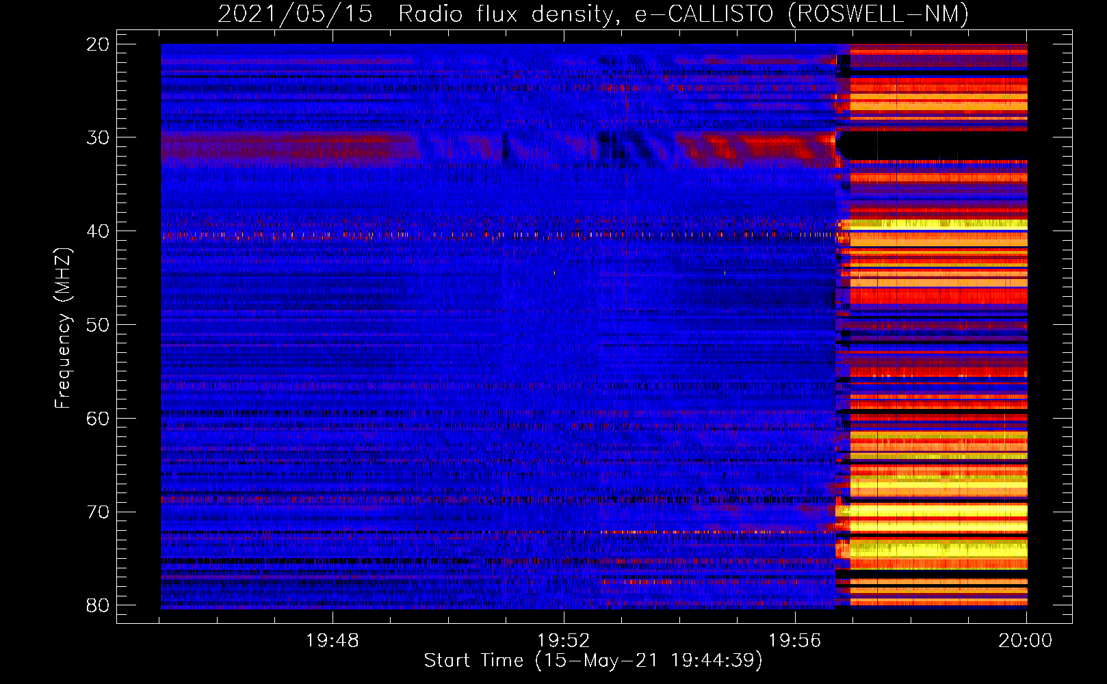Click the date '2021/05/15' in the title

[x=296, y=14]
